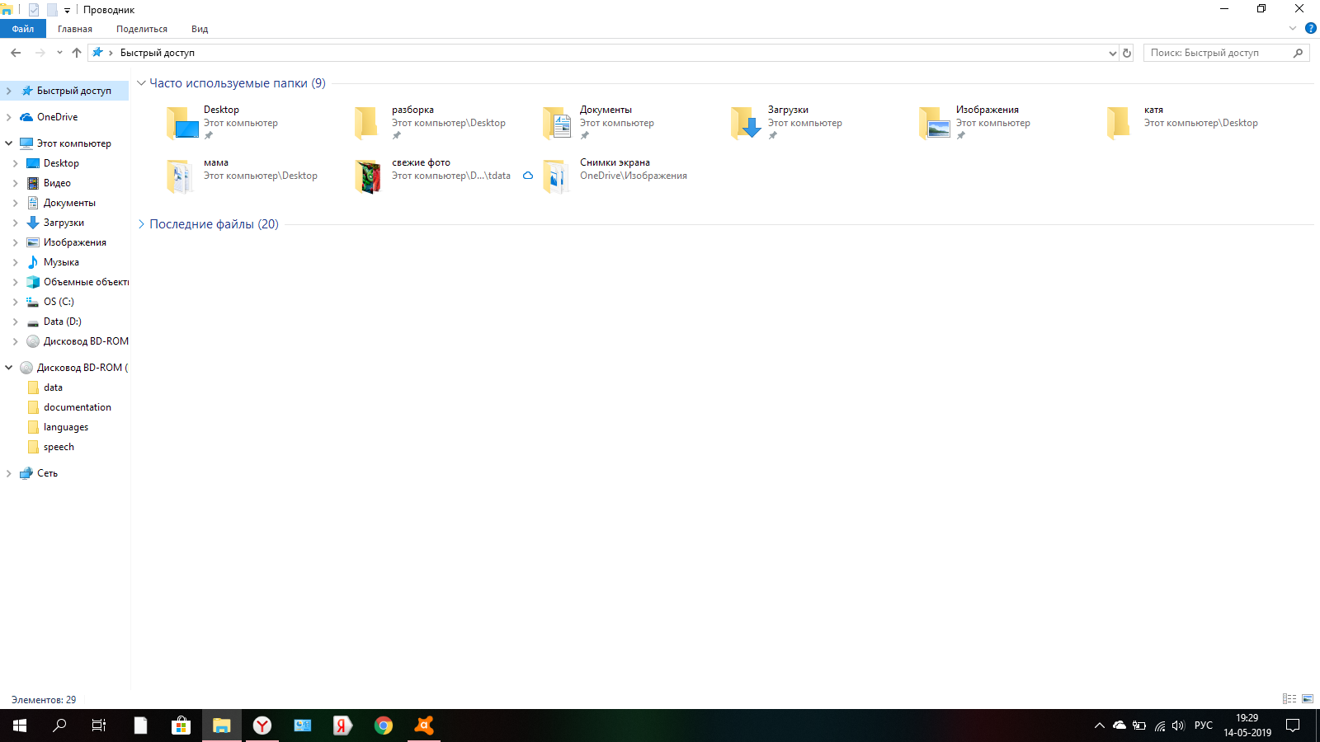Screen dimensions: 1320x742
Task: Select the data folder in tree
Action: pyautogui.click(x=53, y=387)
